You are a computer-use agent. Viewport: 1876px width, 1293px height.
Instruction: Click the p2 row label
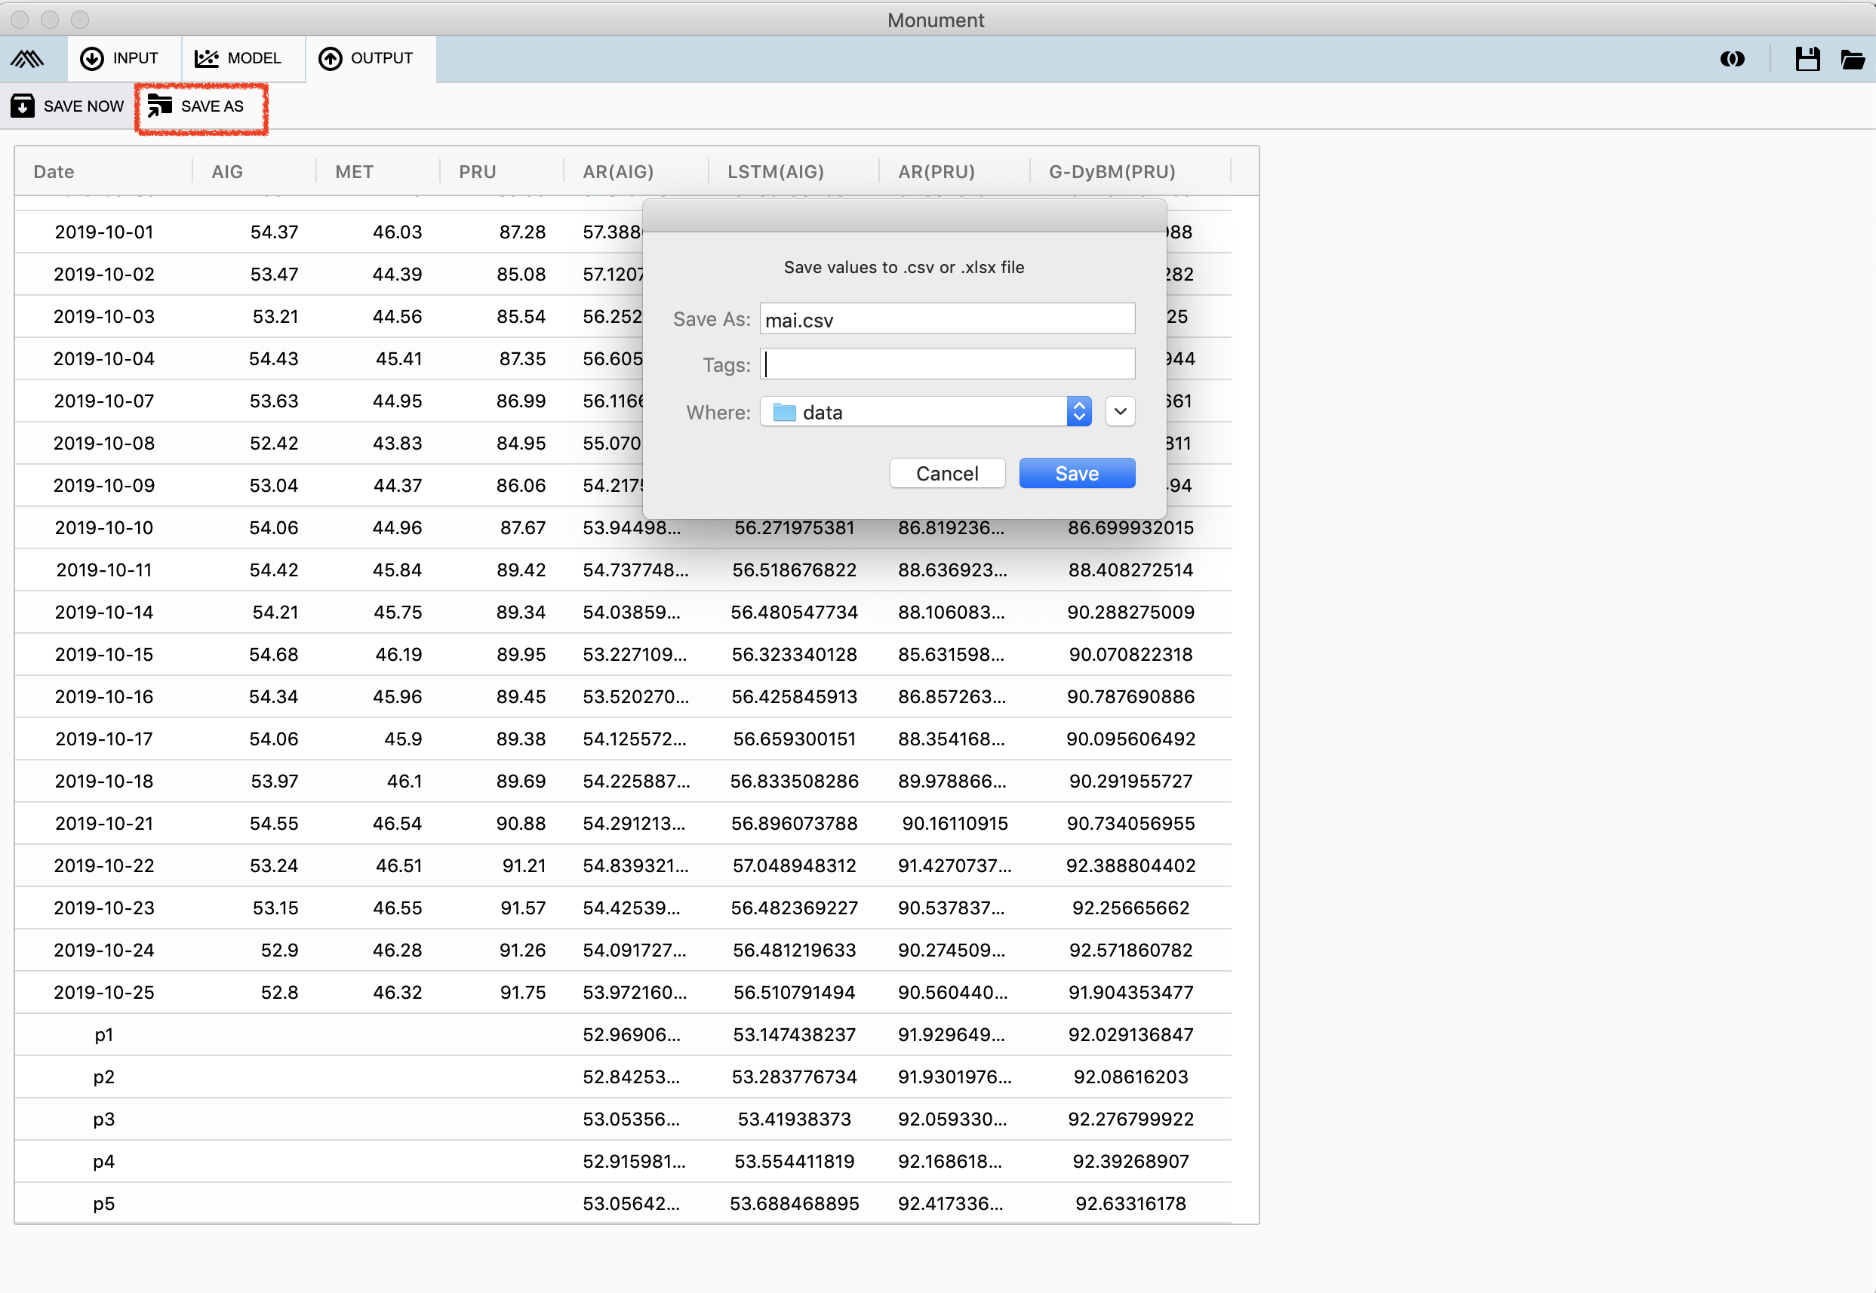tap(103, 1077)
